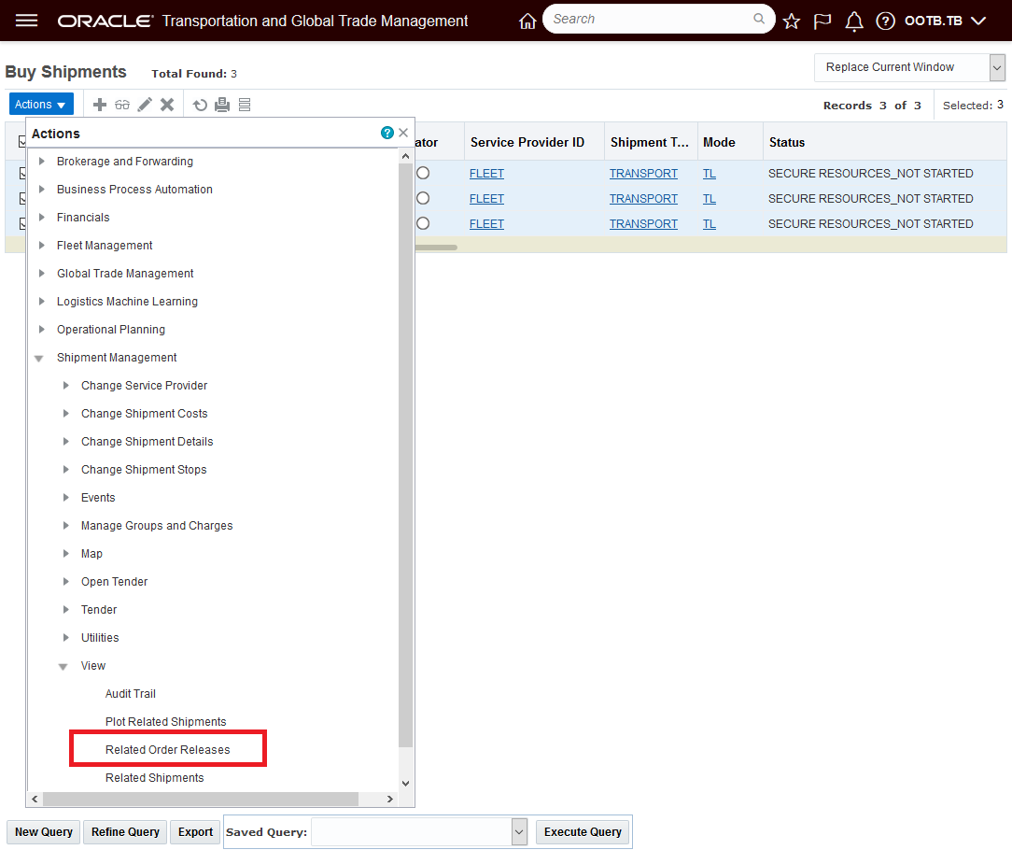This screenshot has width=1012, height=864.
Task: Click the results table horizontal scrollbar
Action: coord(436,248)
